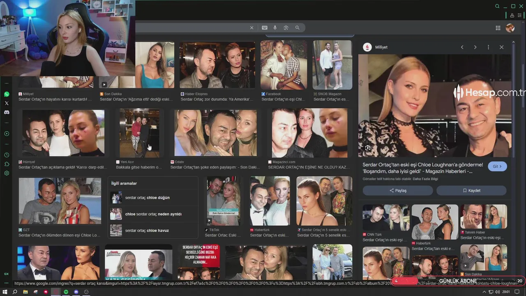Open Extensions cube icon in sidebar
Screen dimensions: 526x296
coord(7,164)
